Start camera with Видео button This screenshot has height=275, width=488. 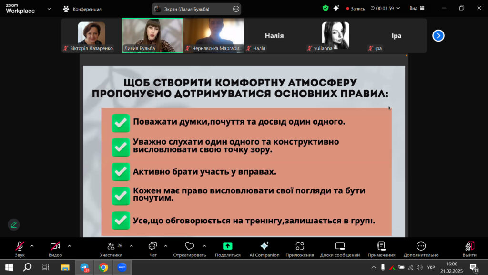pos(55,249)
